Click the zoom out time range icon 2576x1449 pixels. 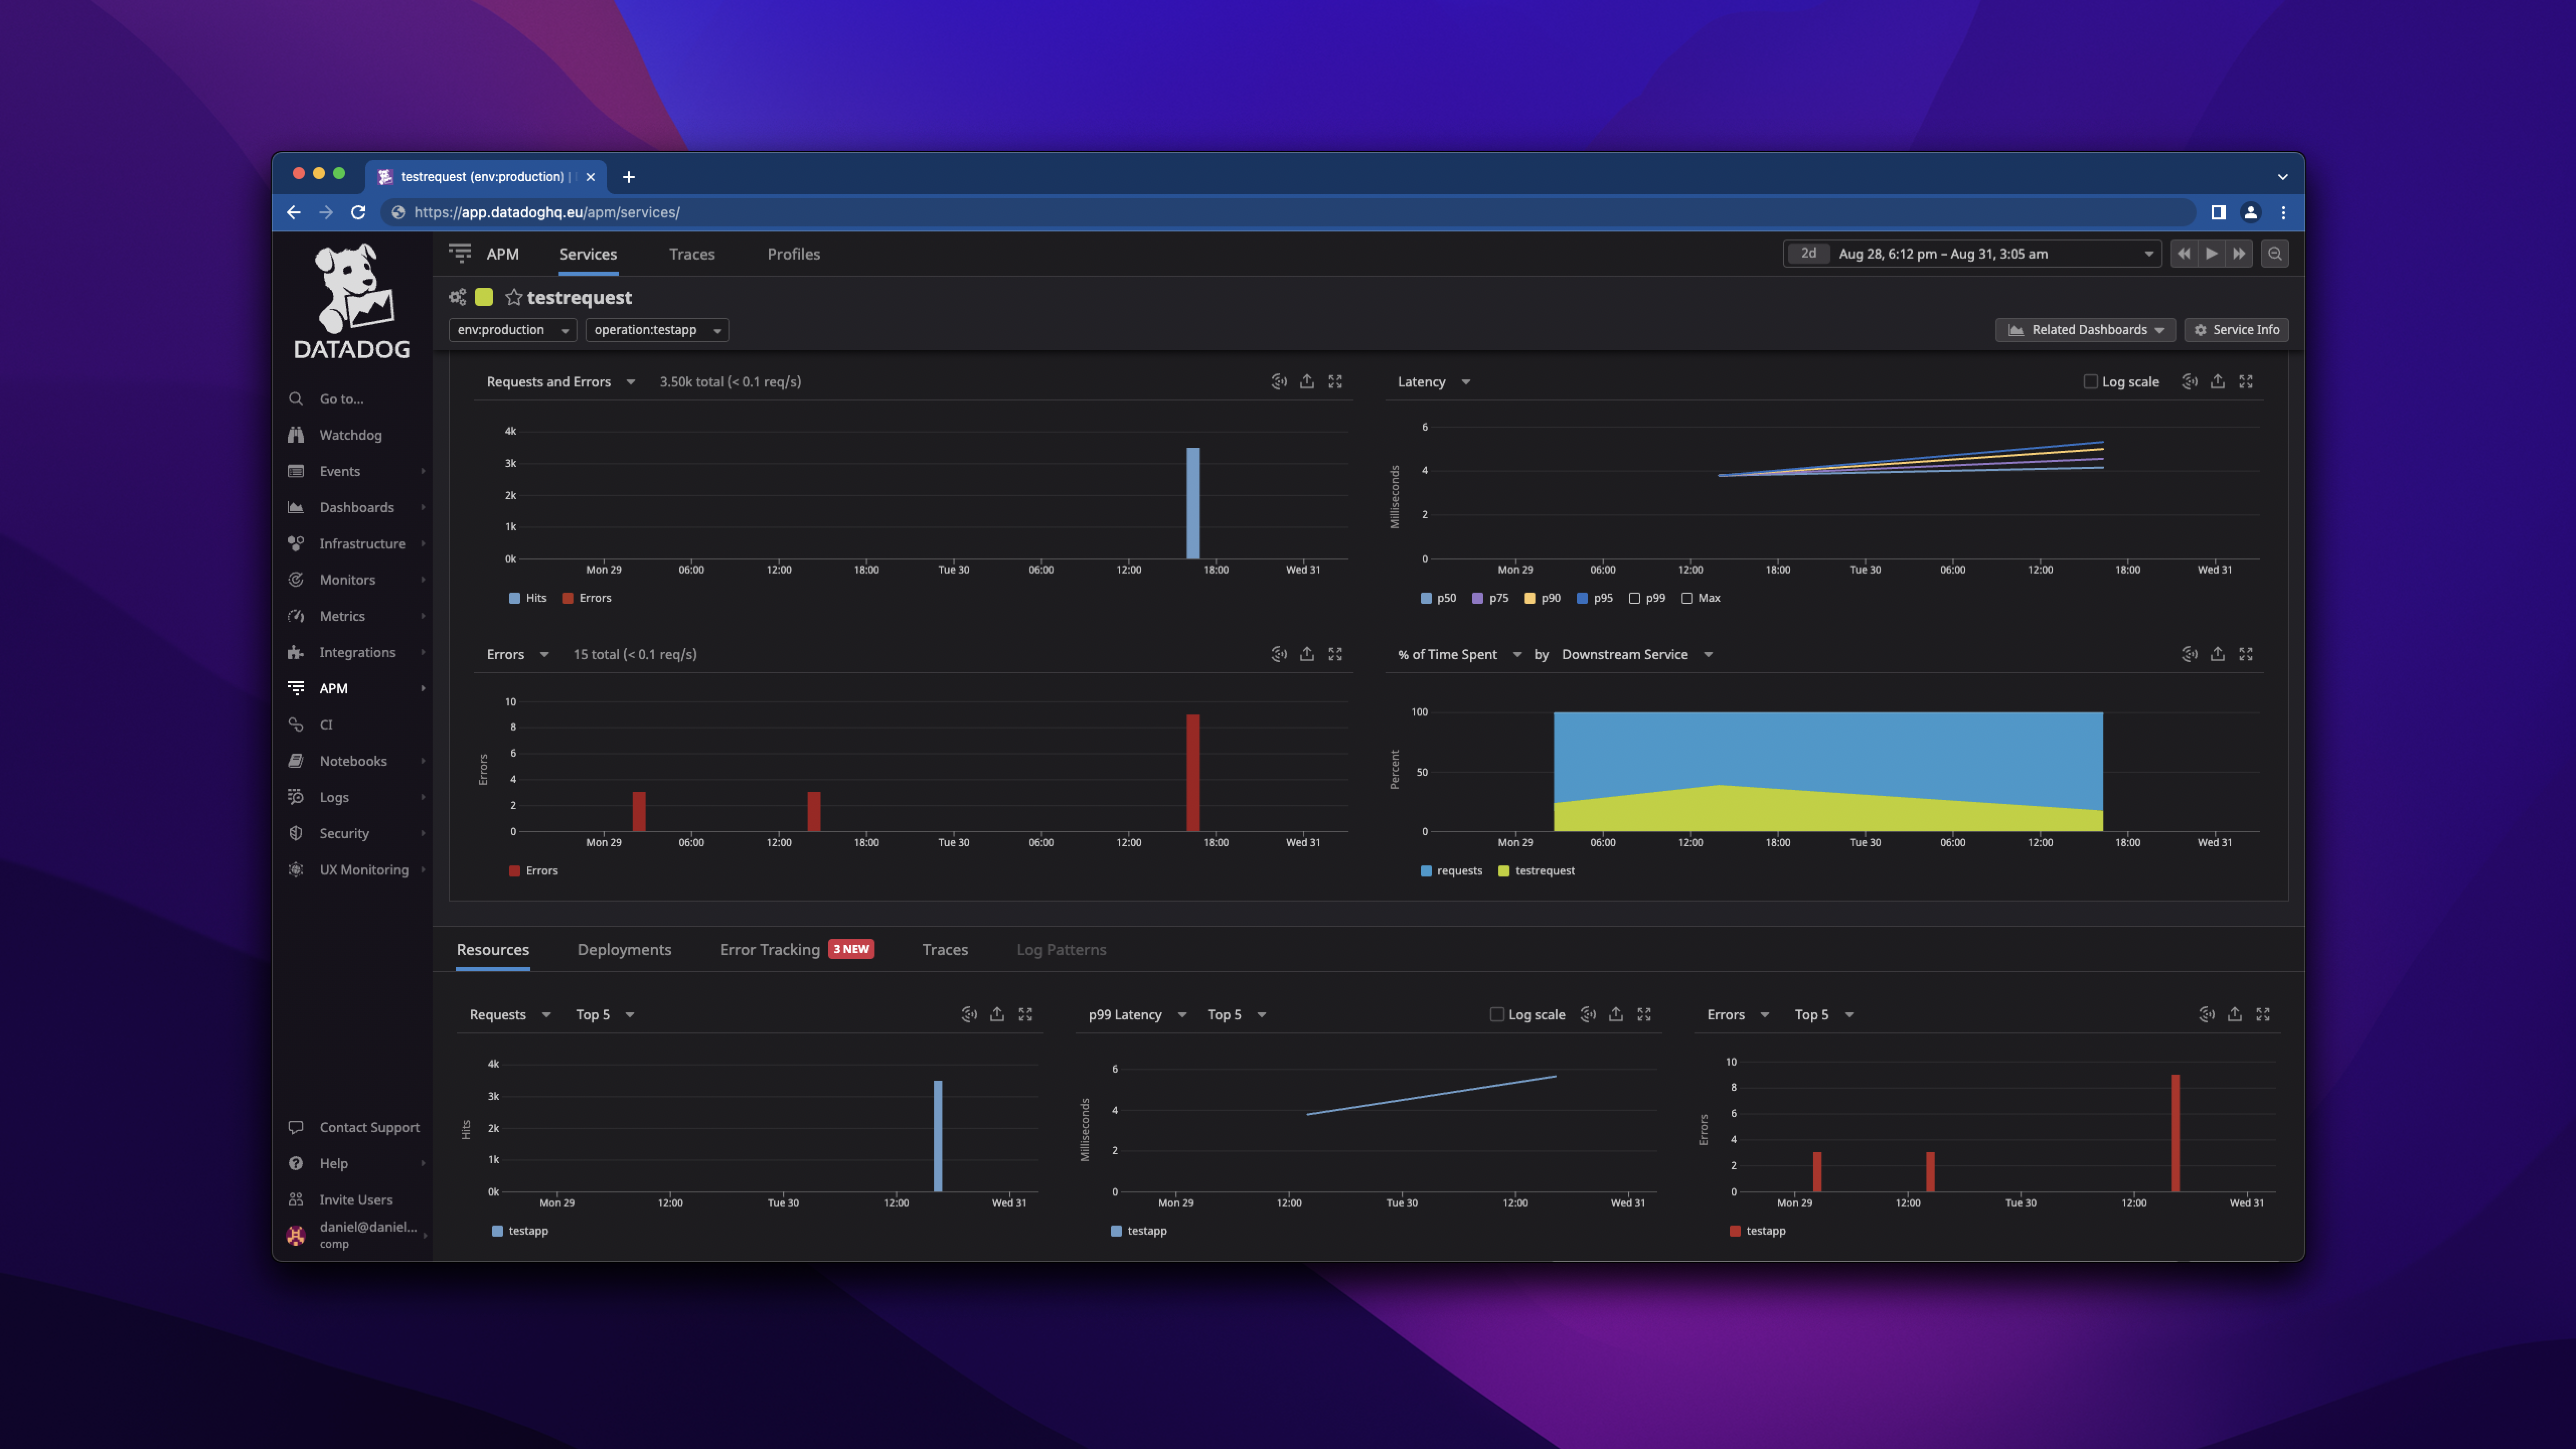2275,254
